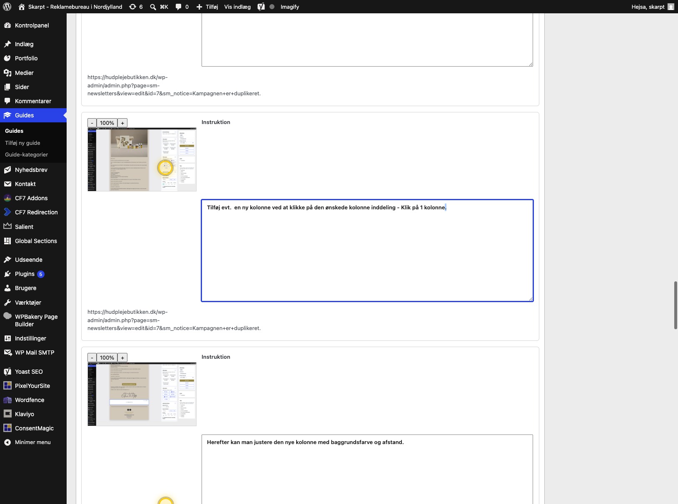Viewport: 678px width, 504px height.
Task: Click the Herefter kan man justere instruction textarea
Action: point(367,469)
